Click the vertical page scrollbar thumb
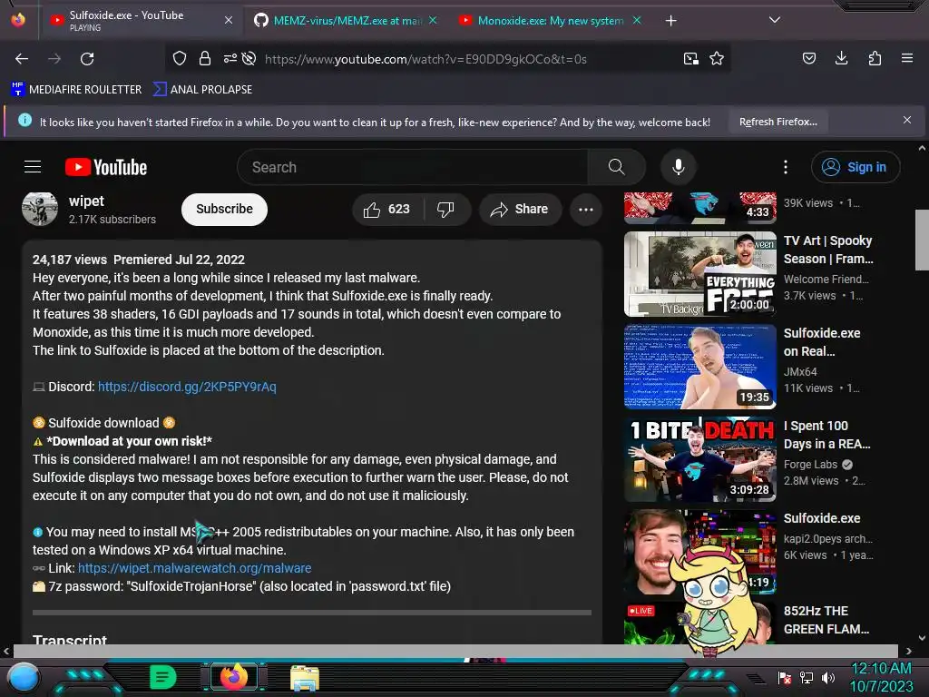Viewport: 929px width, 697px height. (x=922, y=240)
